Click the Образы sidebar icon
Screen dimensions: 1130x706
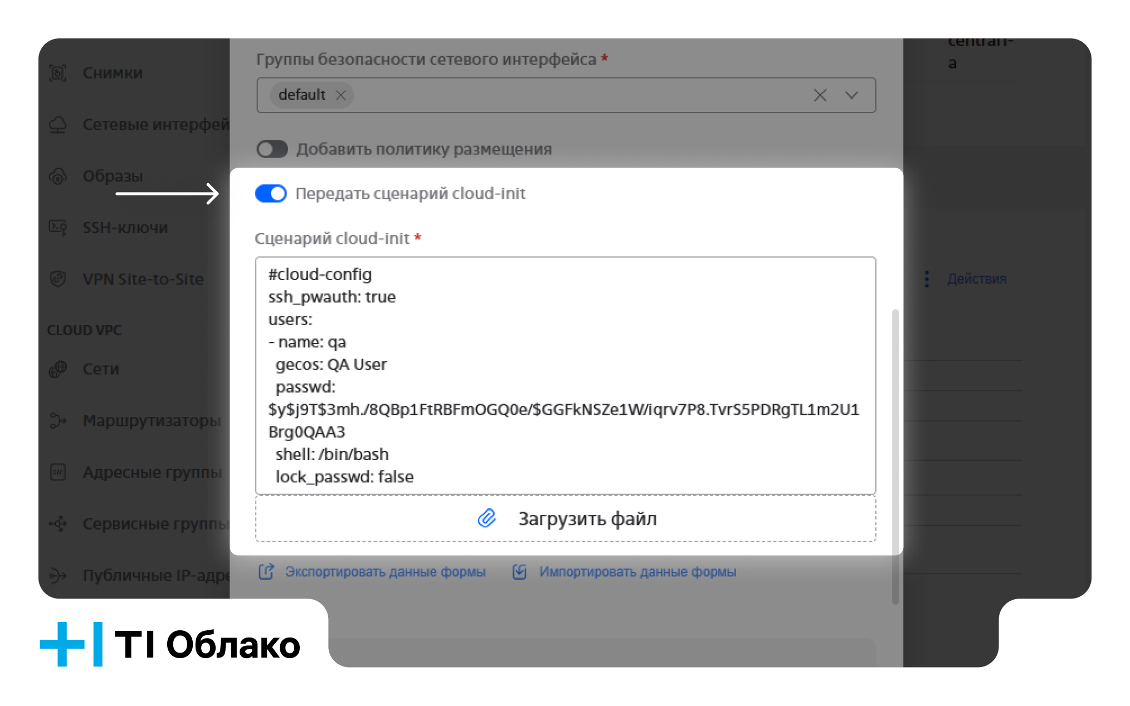point(58,176)
